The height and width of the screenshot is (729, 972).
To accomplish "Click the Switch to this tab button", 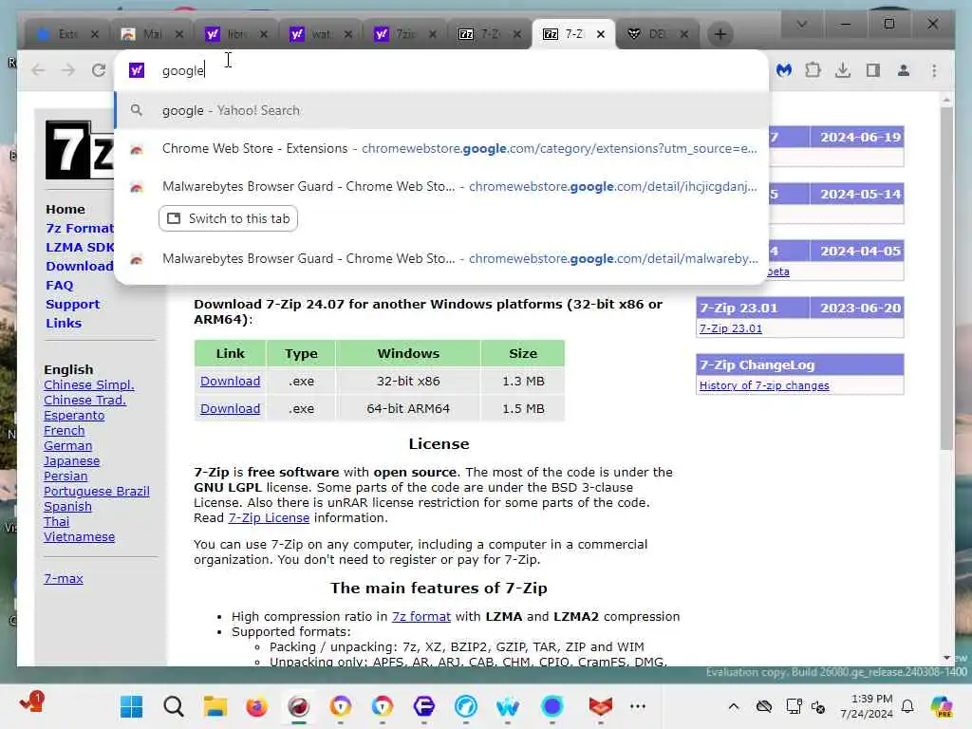I will [x=228, y=218].
